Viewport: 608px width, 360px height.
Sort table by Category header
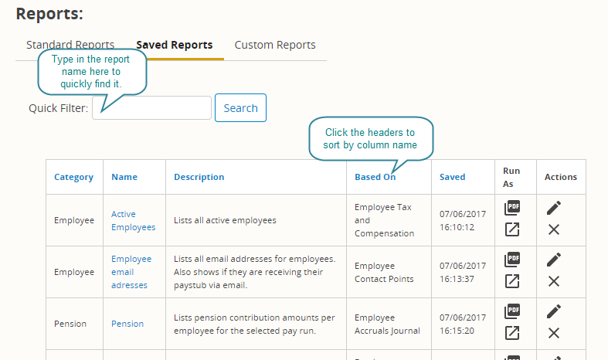point(73,177)
